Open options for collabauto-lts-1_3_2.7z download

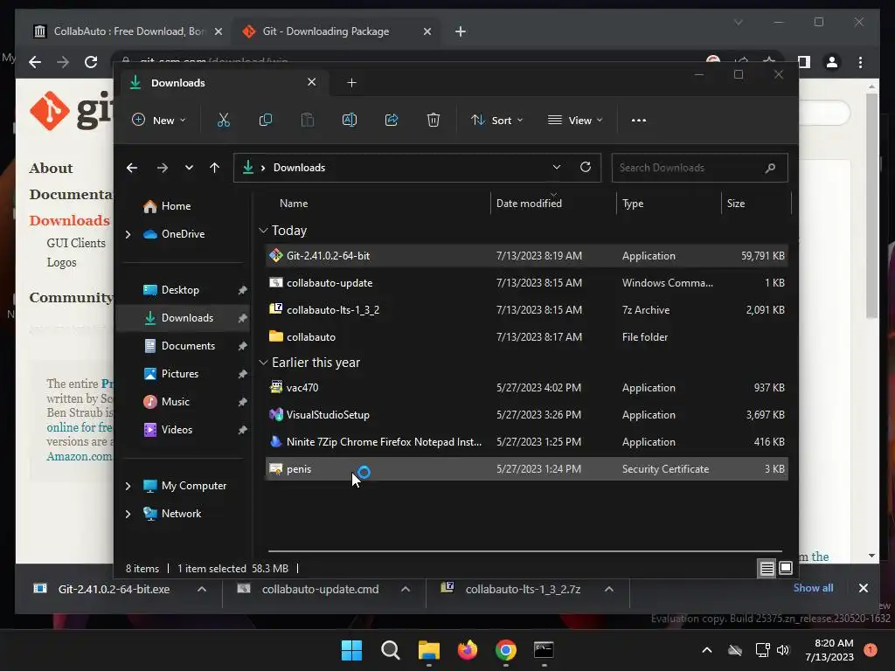click(609, 590)
